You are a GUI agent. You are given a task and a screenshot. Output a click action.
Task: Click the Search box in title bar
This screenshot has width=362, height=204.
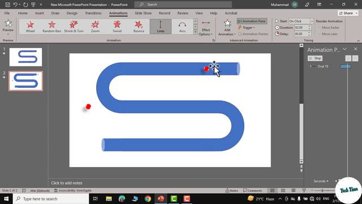tap(183, 5)
